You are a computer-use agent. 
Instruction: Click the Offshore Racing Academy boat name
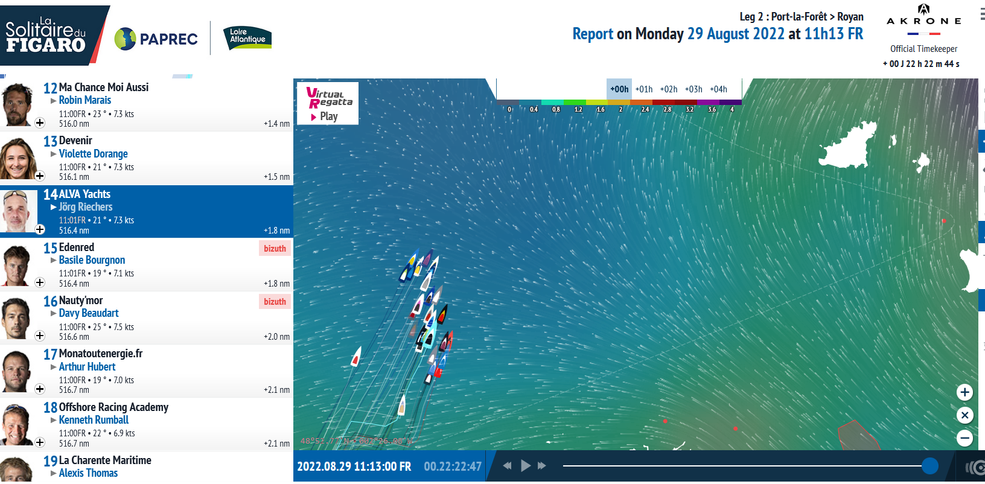pyautogui.click(x=113, y=407)
